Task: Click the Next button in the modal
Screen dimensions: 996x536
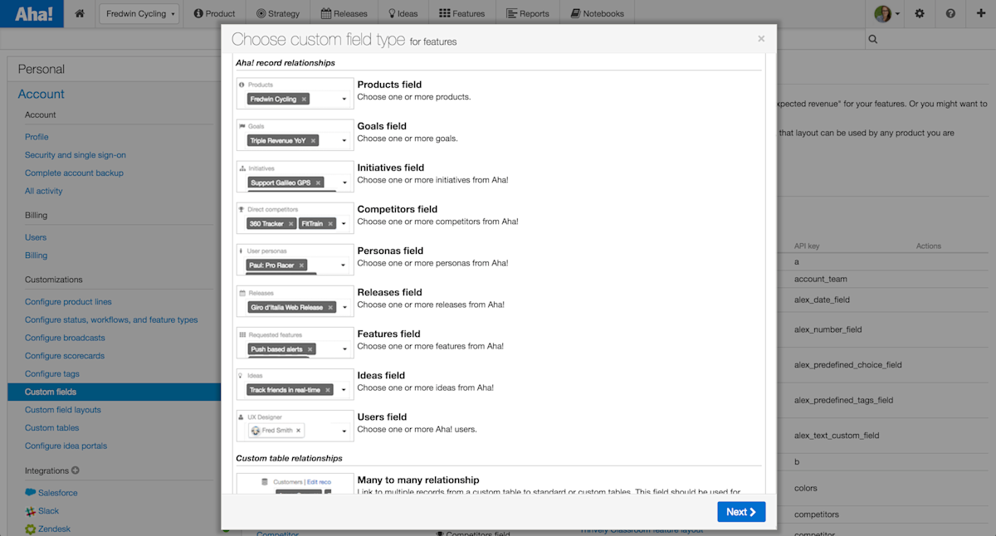Action: (740, 511)
